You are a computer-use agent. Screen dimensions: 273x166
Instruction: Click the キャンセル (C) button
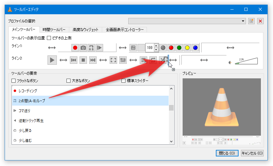click(x=252, y=153)
